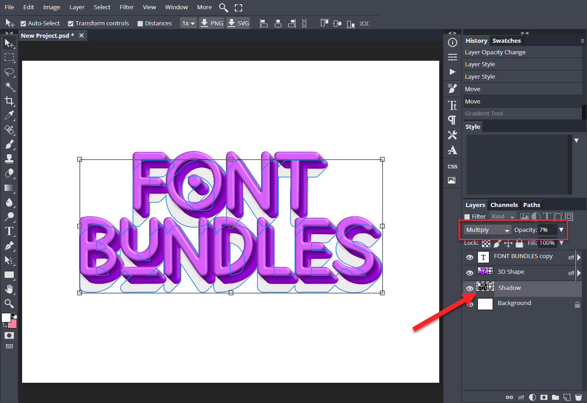This screenshot has height=403, width=587.
Task: Open the Brush panel icon
Action: click(453, 88)
